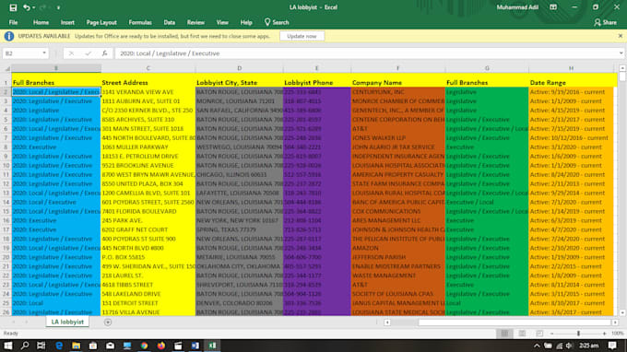Click the Search lightbulb box
This screenshot has height=352, width=627.
[277, 22]
